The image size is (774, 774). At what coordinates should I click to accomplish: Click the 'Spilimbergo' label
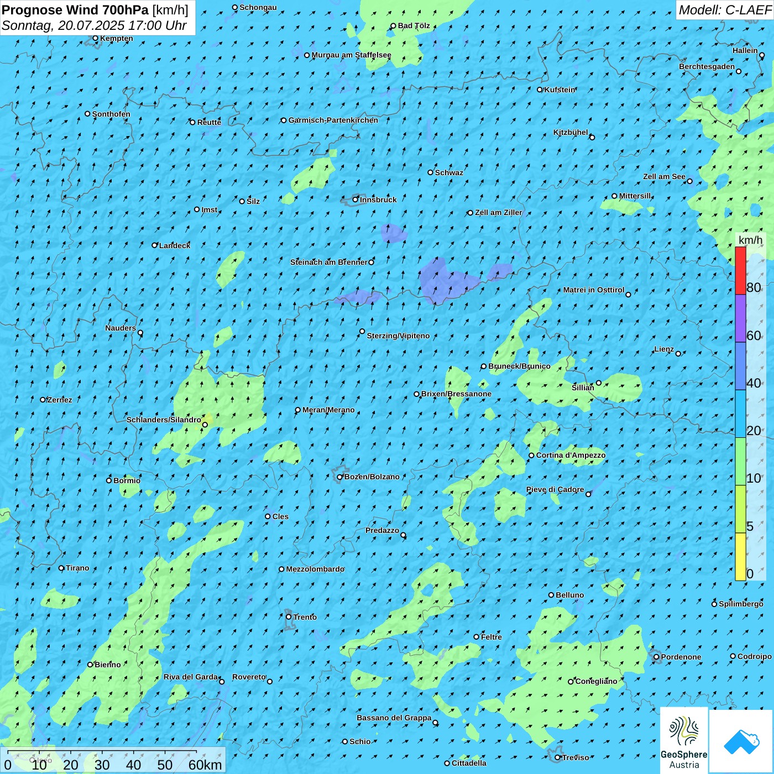tap(741, 604)
